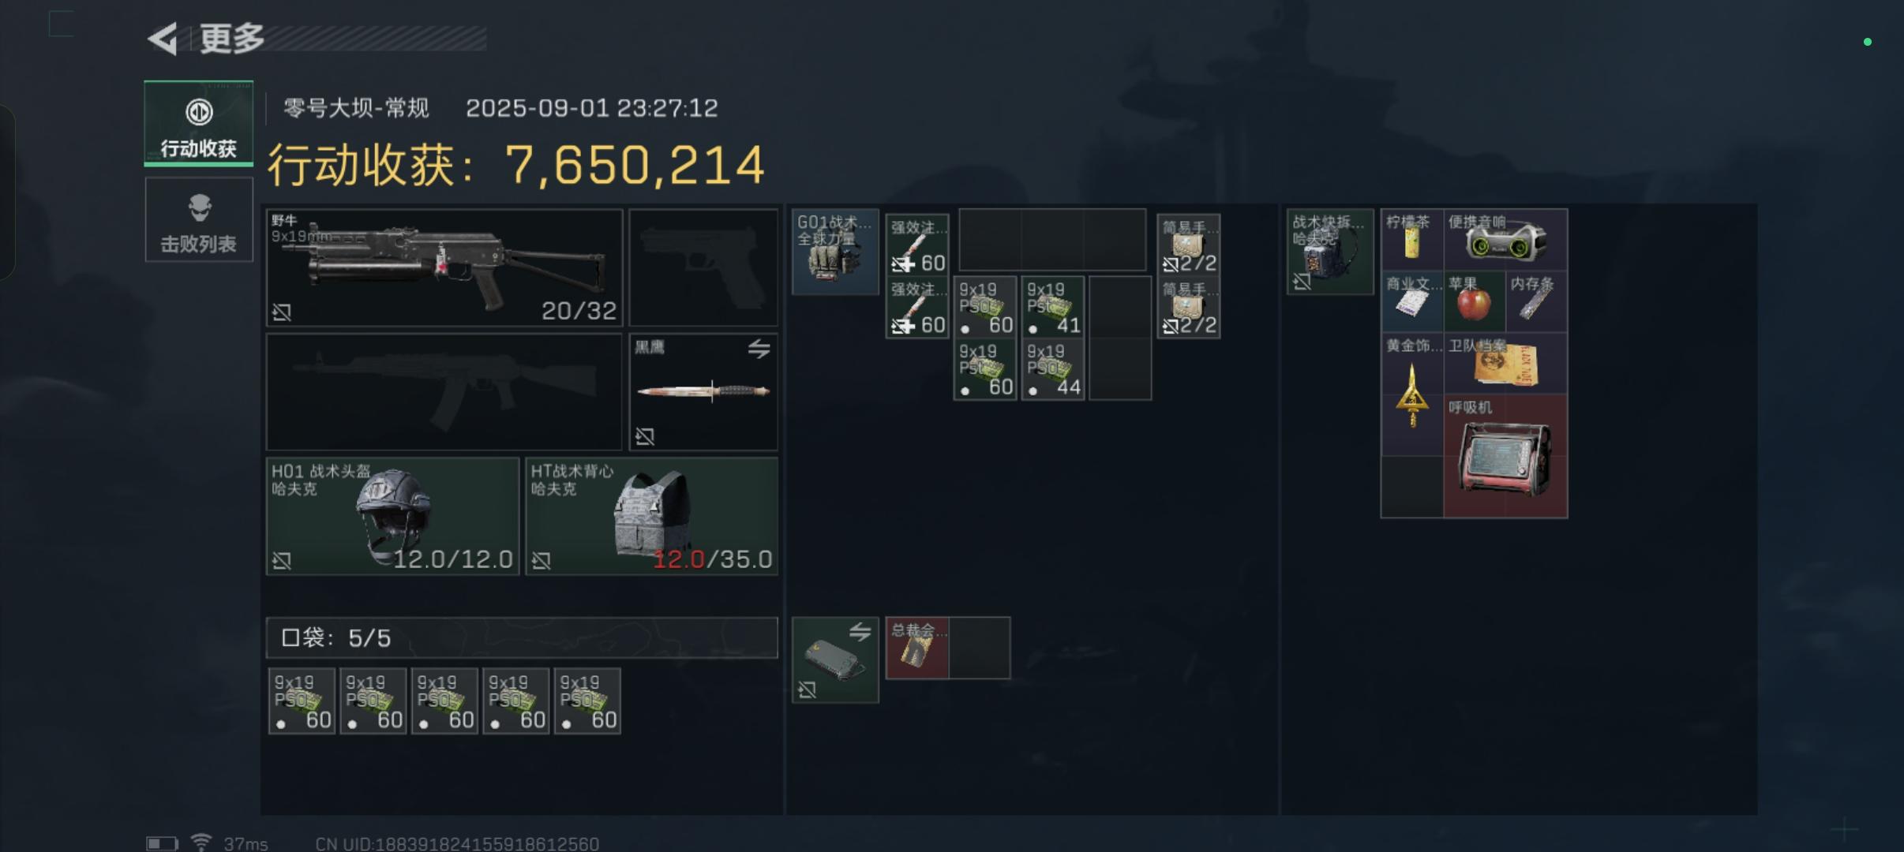Click the 苹果 apple item

pos(1475,301)
